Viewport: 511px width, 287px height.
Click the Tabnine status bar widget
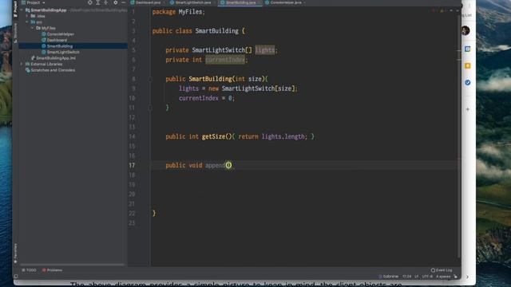coord(389,277)
